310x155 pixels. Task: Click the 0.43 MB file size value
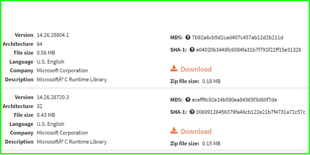[x=46, y=115]
